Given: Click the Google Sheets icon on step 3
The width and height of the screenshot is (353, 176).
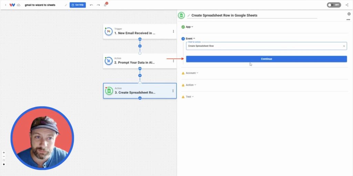Looking at the screenshot, I should click(109, 91).
